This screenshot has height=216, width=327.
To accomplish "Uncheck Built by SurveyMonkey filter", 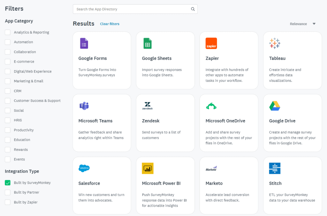I will (x=8, y=183).
